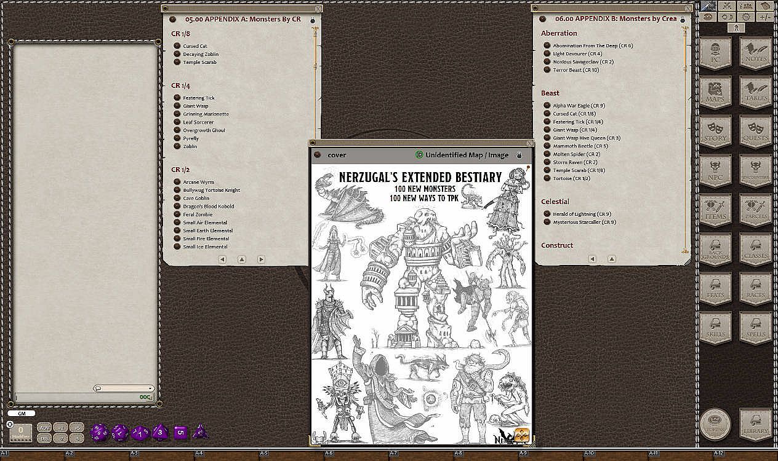
Task: Go to next page in Appendix A
Action: (261, 259)
